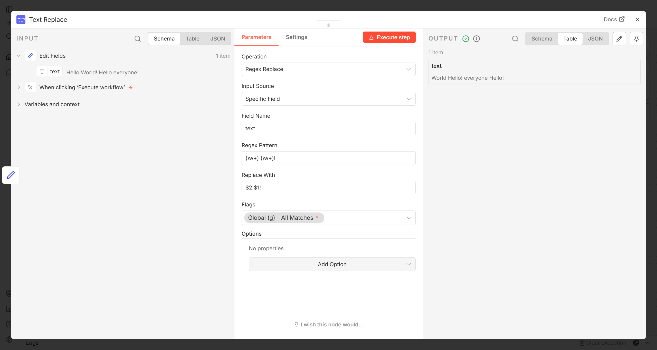Search the INPUT panel data

(138, 39)
